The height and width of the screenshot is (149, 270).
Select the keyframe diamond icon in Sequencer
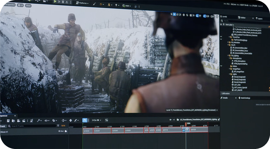click(63, 120)
